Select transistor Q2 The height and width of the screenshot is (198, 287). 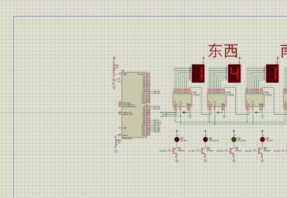point(203,151)
